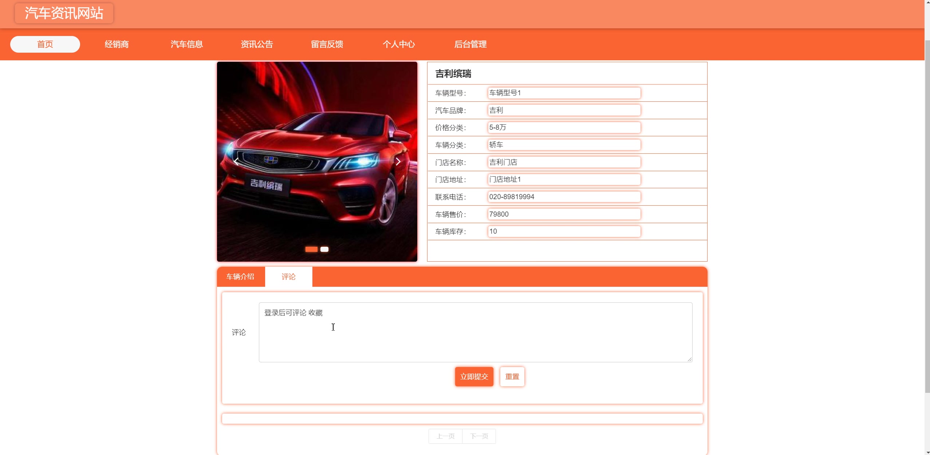Click the comment box resize handle corner

point(690,359)
